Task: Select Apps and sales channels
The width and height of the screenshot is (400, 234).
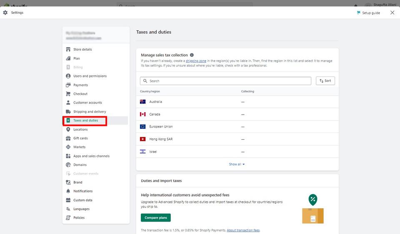Action: (x=91, y=156)
